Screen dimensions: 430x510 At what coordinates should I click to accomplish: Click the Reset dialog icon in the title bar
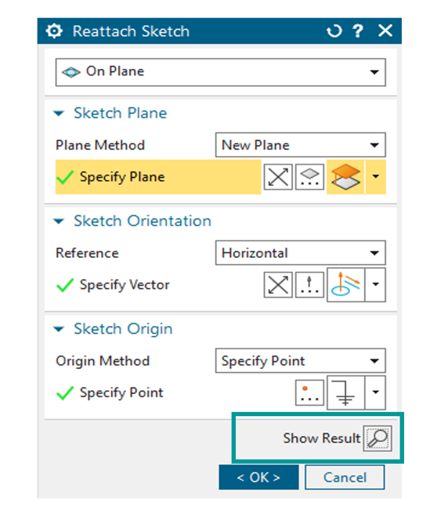tap(334, 31)
